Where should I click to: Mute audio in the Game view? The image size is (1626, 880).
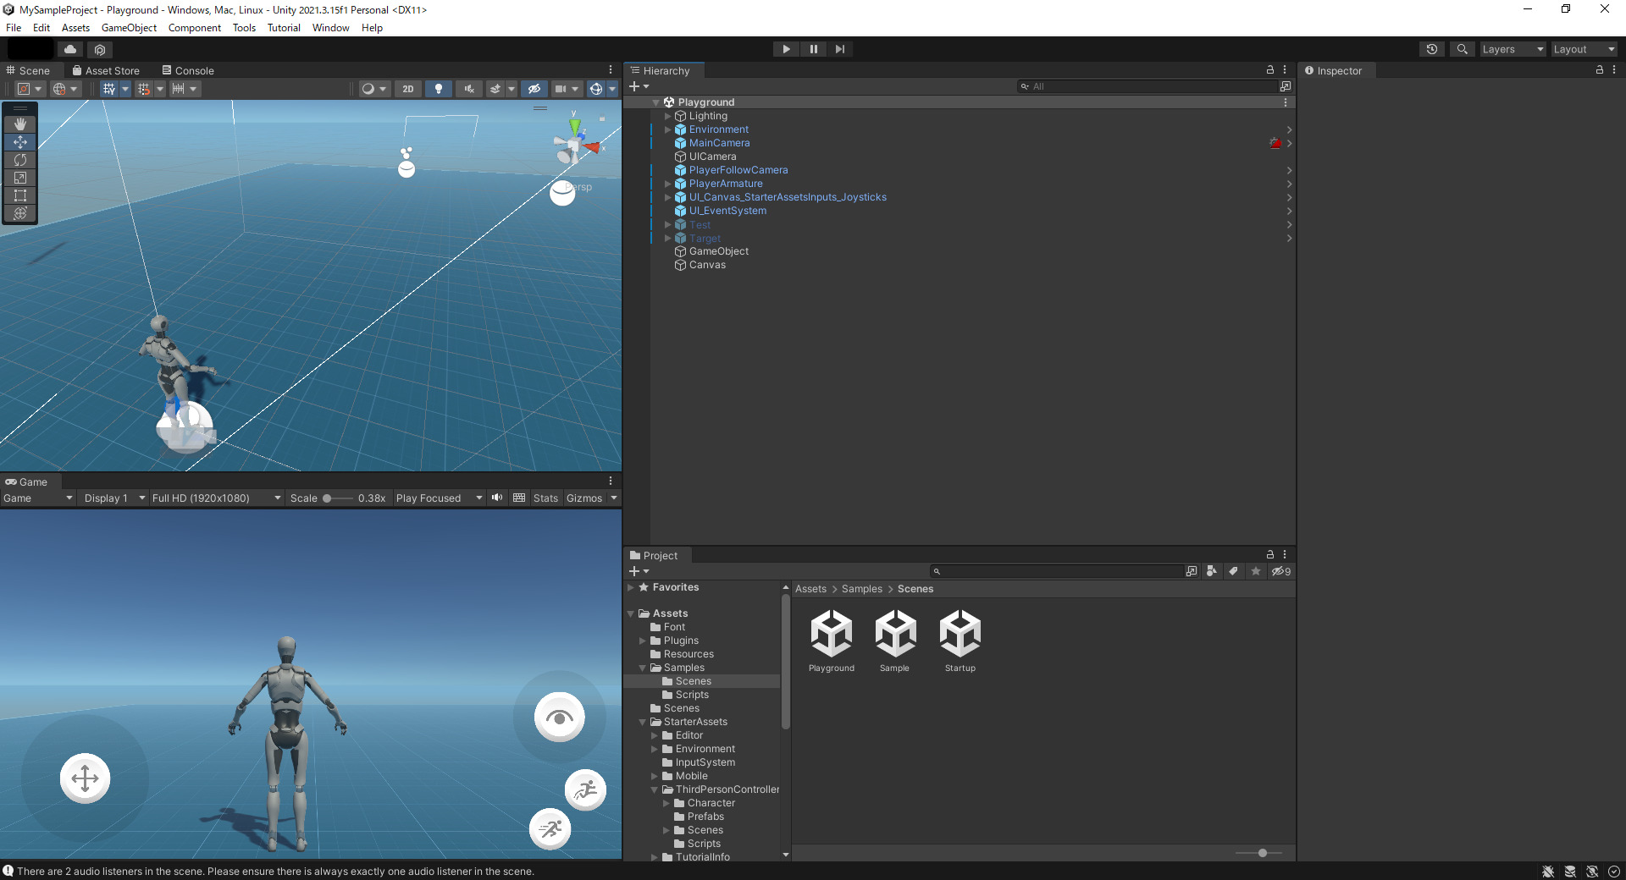coord(497,498)
